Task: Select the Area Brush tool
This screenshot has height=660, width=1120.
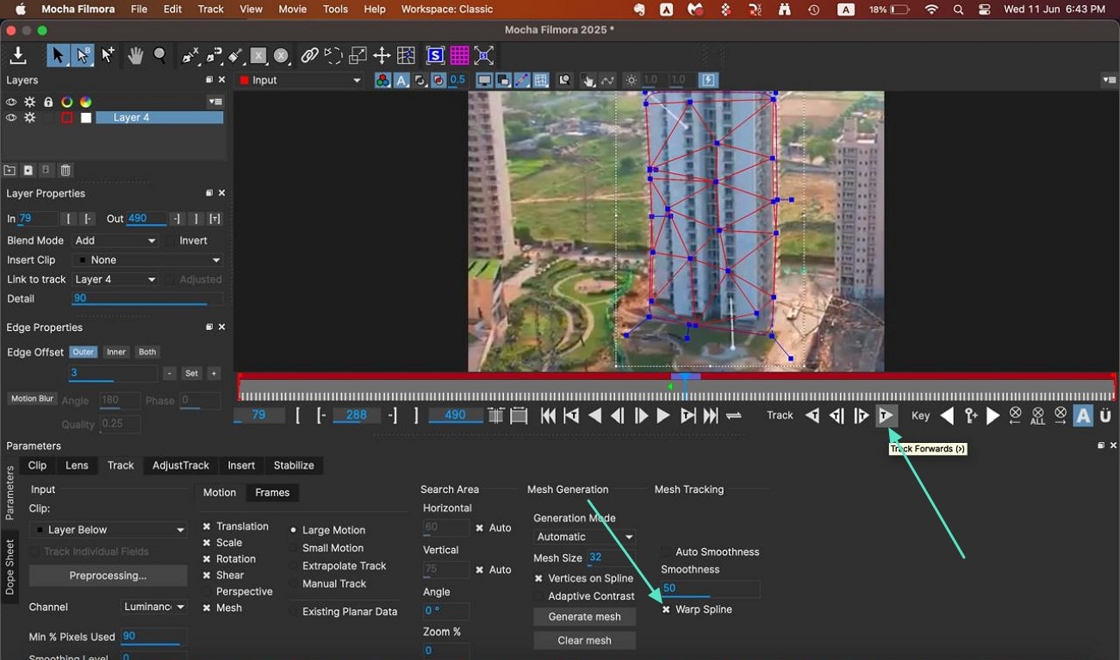Action: pyautogui.click(x=235, y=56)
